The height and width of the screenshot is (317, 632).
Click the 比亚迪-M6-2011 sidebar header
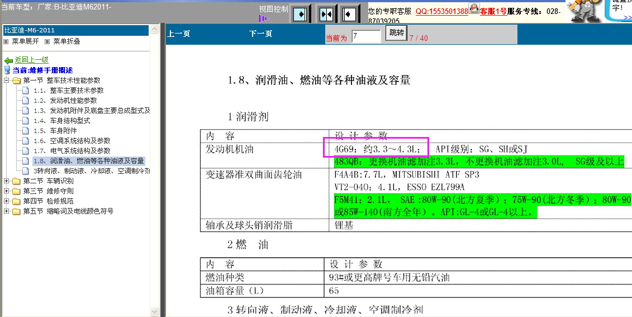[76, 30]
